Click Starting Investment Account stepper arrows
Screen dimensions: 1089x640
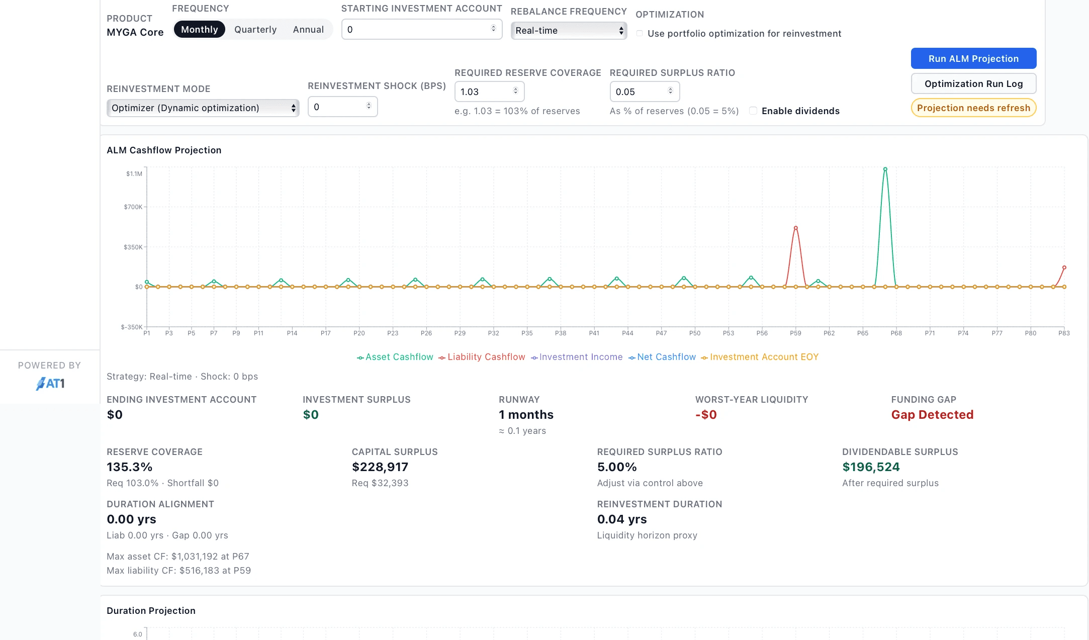pos(493,29)
